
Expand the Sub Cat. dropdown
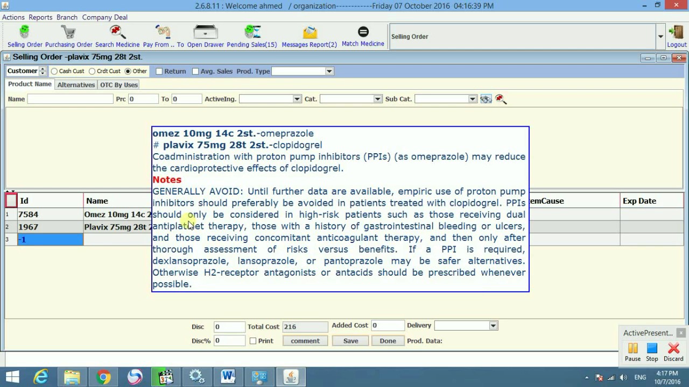coord(472,99)
